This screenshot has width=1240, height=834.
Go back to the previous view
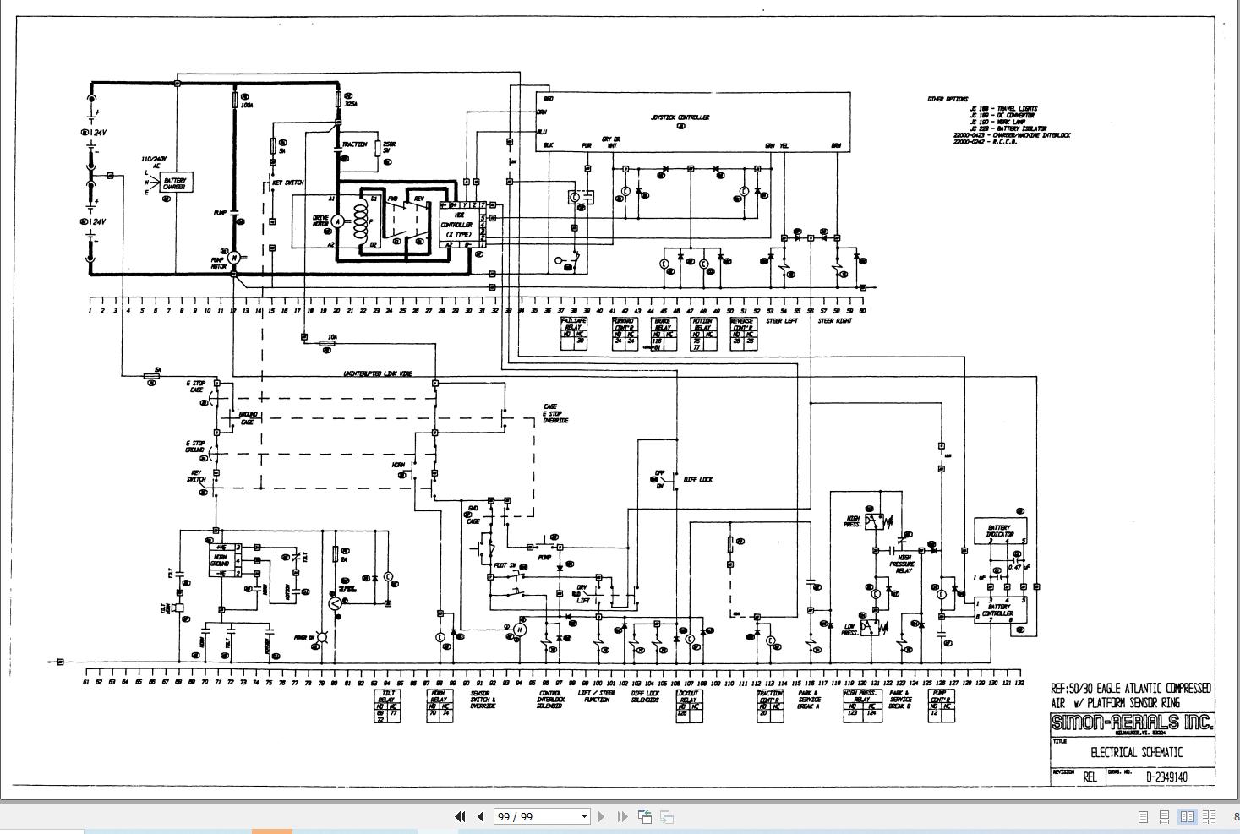coord(645,816)
